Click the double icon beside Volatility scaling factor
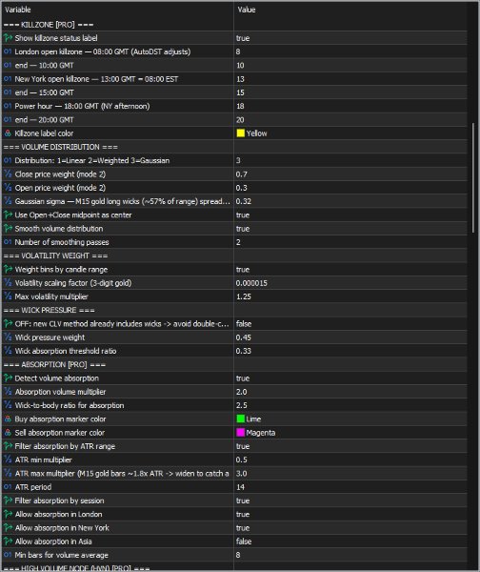 pos(8,283)
